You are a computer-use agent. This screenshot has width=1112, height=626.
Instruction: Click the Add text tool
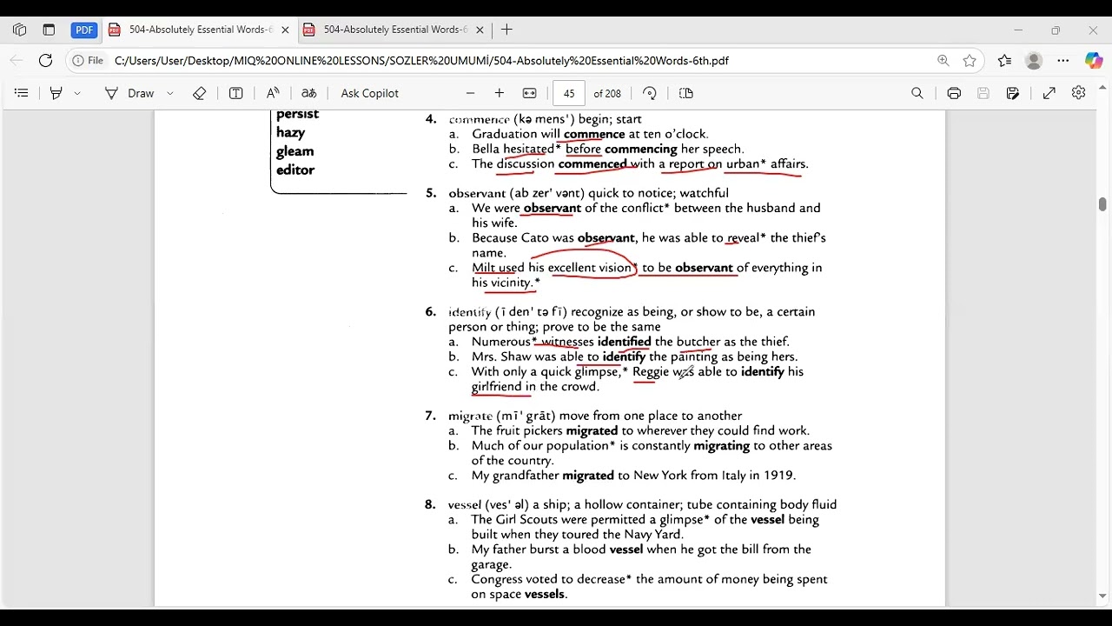pos(235,93)
